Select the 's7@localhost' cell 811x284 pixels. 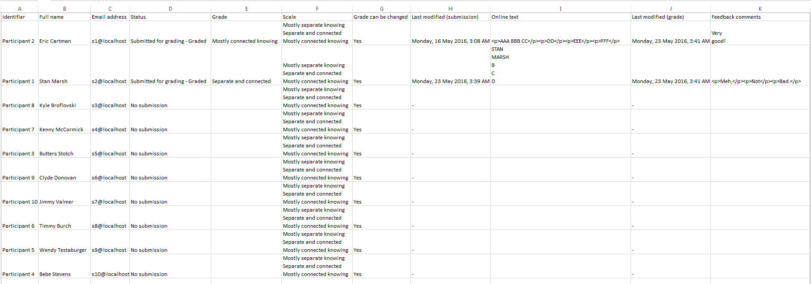(x=110, y=194)
